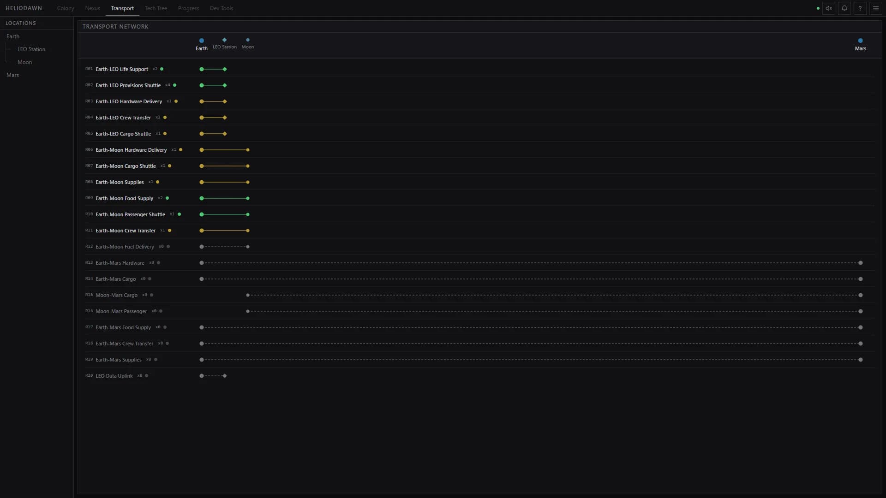The height and width of the screenshot is (498, 886).
Task: Click status dot of Earth-Moon Supplies
Action: coord(157,182)
